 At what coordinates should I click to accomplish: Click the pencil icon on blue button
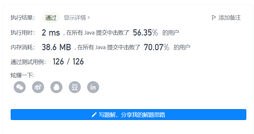(94, 115)
